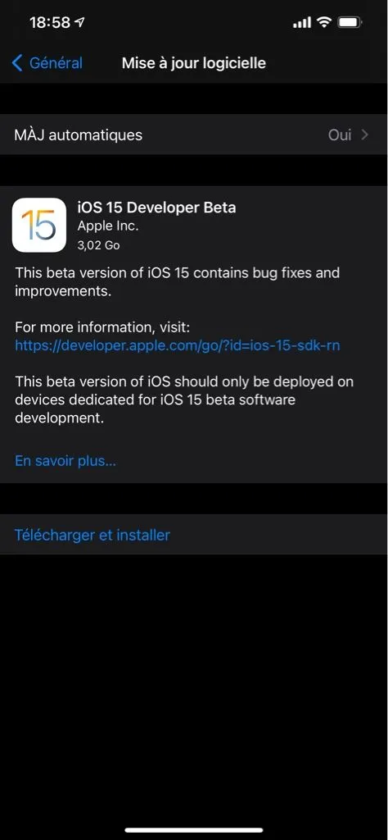Tap En savoir plus link

coord(65,461)
